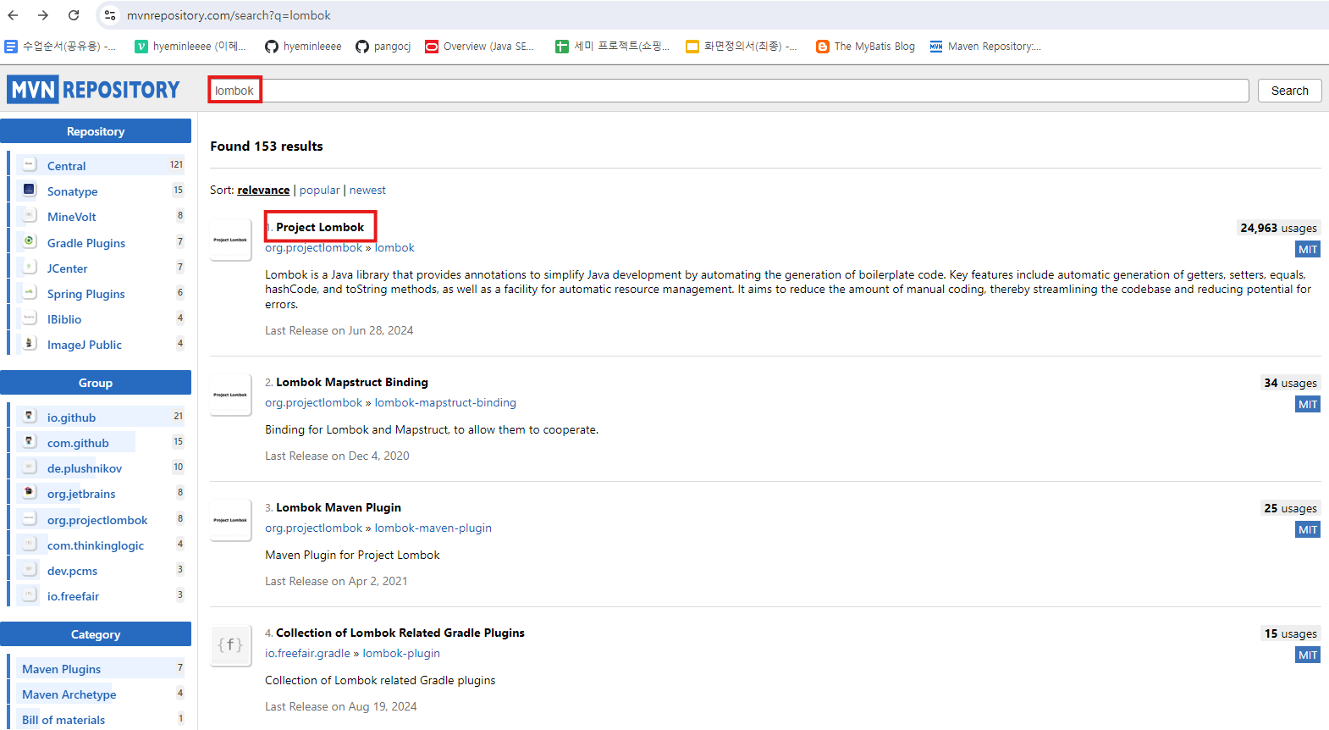The image size is (1329, 730).
Task: Click the com.github group icon
Action: [x=30, y=441]
